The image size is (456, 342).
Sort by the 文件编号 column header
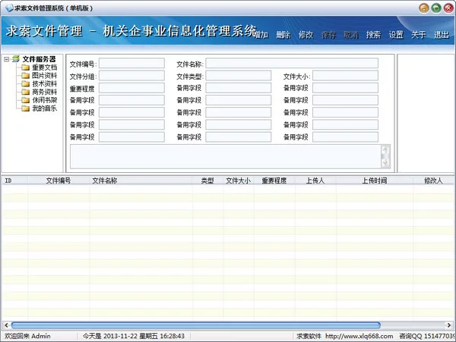coord(59,180)
